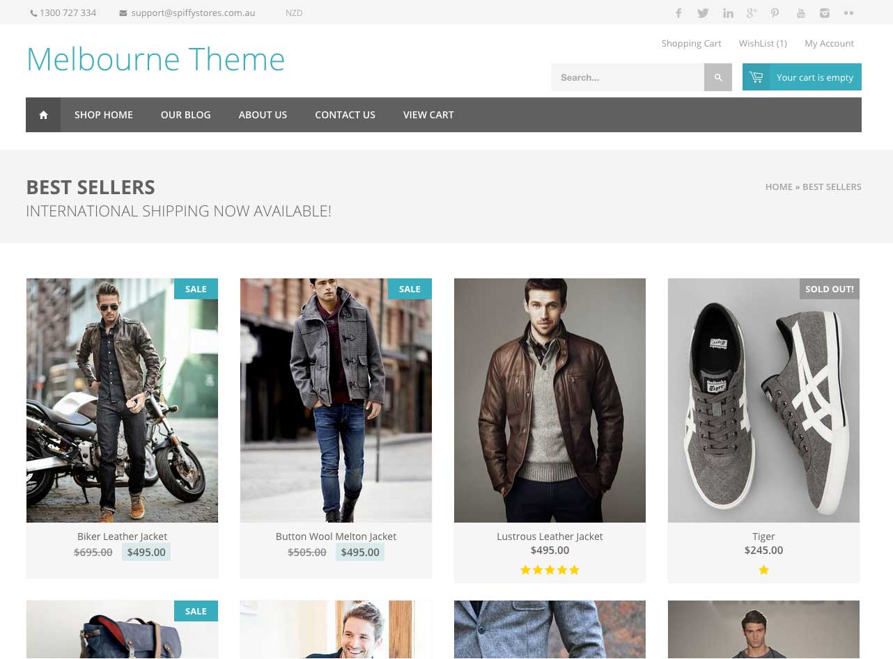Image resolution: width=893 pixels, height=659 pixels.
Task: Open About Us from the nav bar
Action: point(263,115)
